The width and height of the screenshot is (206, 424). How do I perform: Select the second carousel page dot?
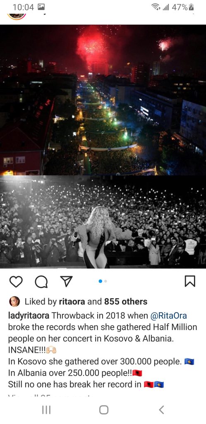click(x=105, y=281)
